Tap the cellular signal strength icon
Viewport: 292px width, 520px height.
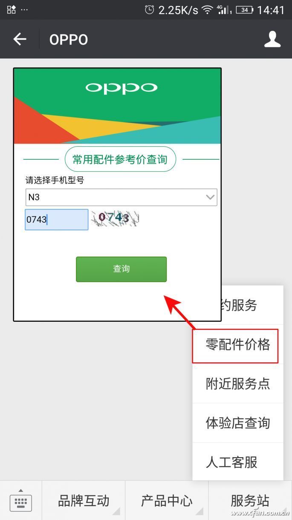[x=223, y=9]
